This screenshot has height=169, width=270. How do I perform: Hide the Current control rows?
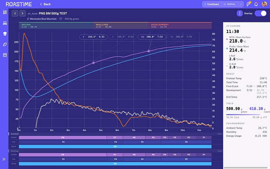point(220,134)
